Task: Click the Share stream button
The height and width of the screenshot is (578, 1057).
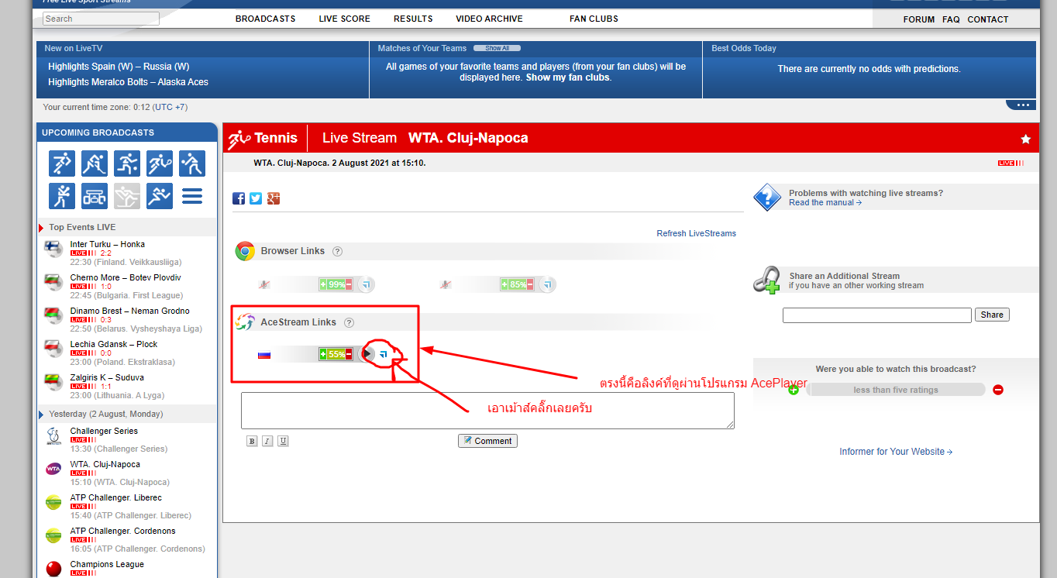Action: (992, 315)
